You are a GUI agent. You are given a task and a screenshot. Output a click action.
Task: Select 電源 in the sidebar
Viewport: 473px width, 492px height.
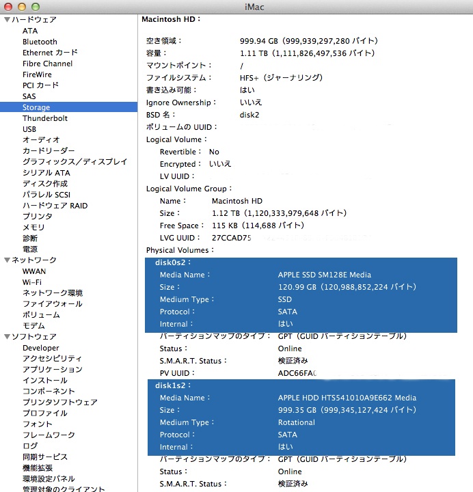click(x=30, y=249)
